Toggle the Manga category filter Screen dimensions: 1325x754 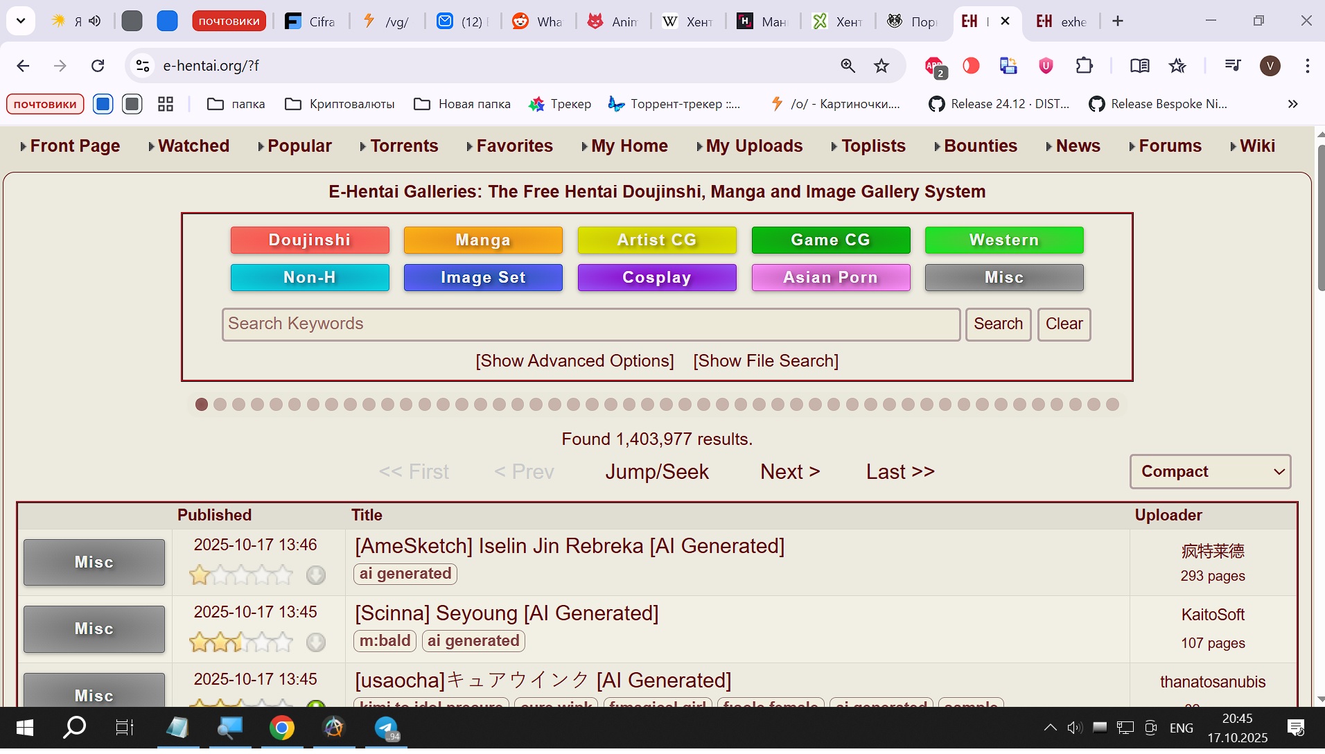[x=483, y=240]
